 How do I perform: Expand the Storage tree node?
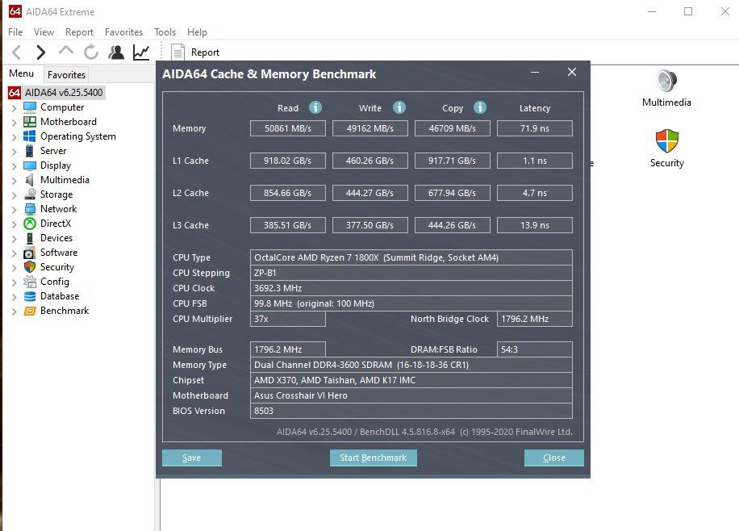click(15, 195)
